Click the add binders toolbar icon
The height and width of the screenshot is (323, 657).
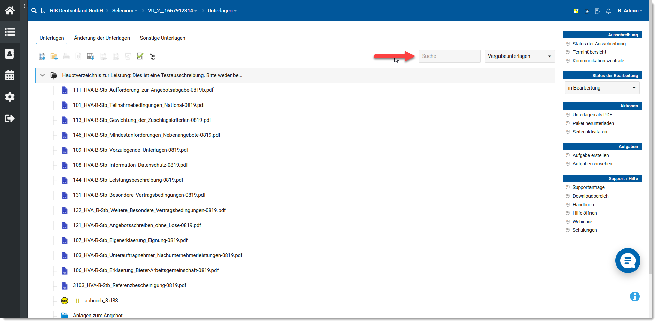click(90, 56)
